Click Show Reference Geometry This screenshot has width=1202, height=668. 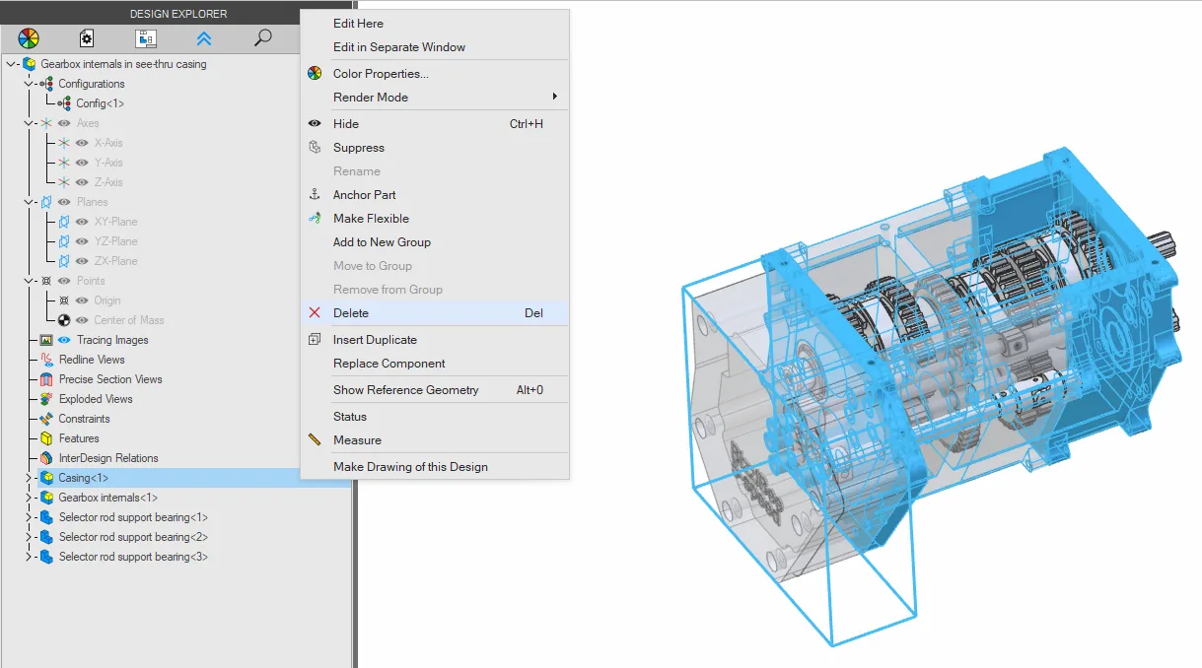click(x=435, y=390)
